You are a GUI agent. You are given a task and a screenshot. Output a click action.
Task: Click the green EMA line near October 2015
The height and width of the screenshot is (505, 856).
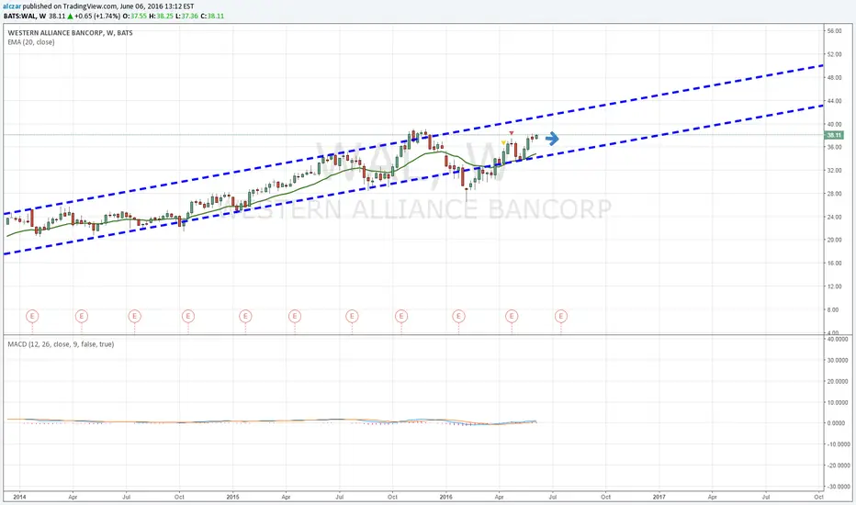pos(392,174)
